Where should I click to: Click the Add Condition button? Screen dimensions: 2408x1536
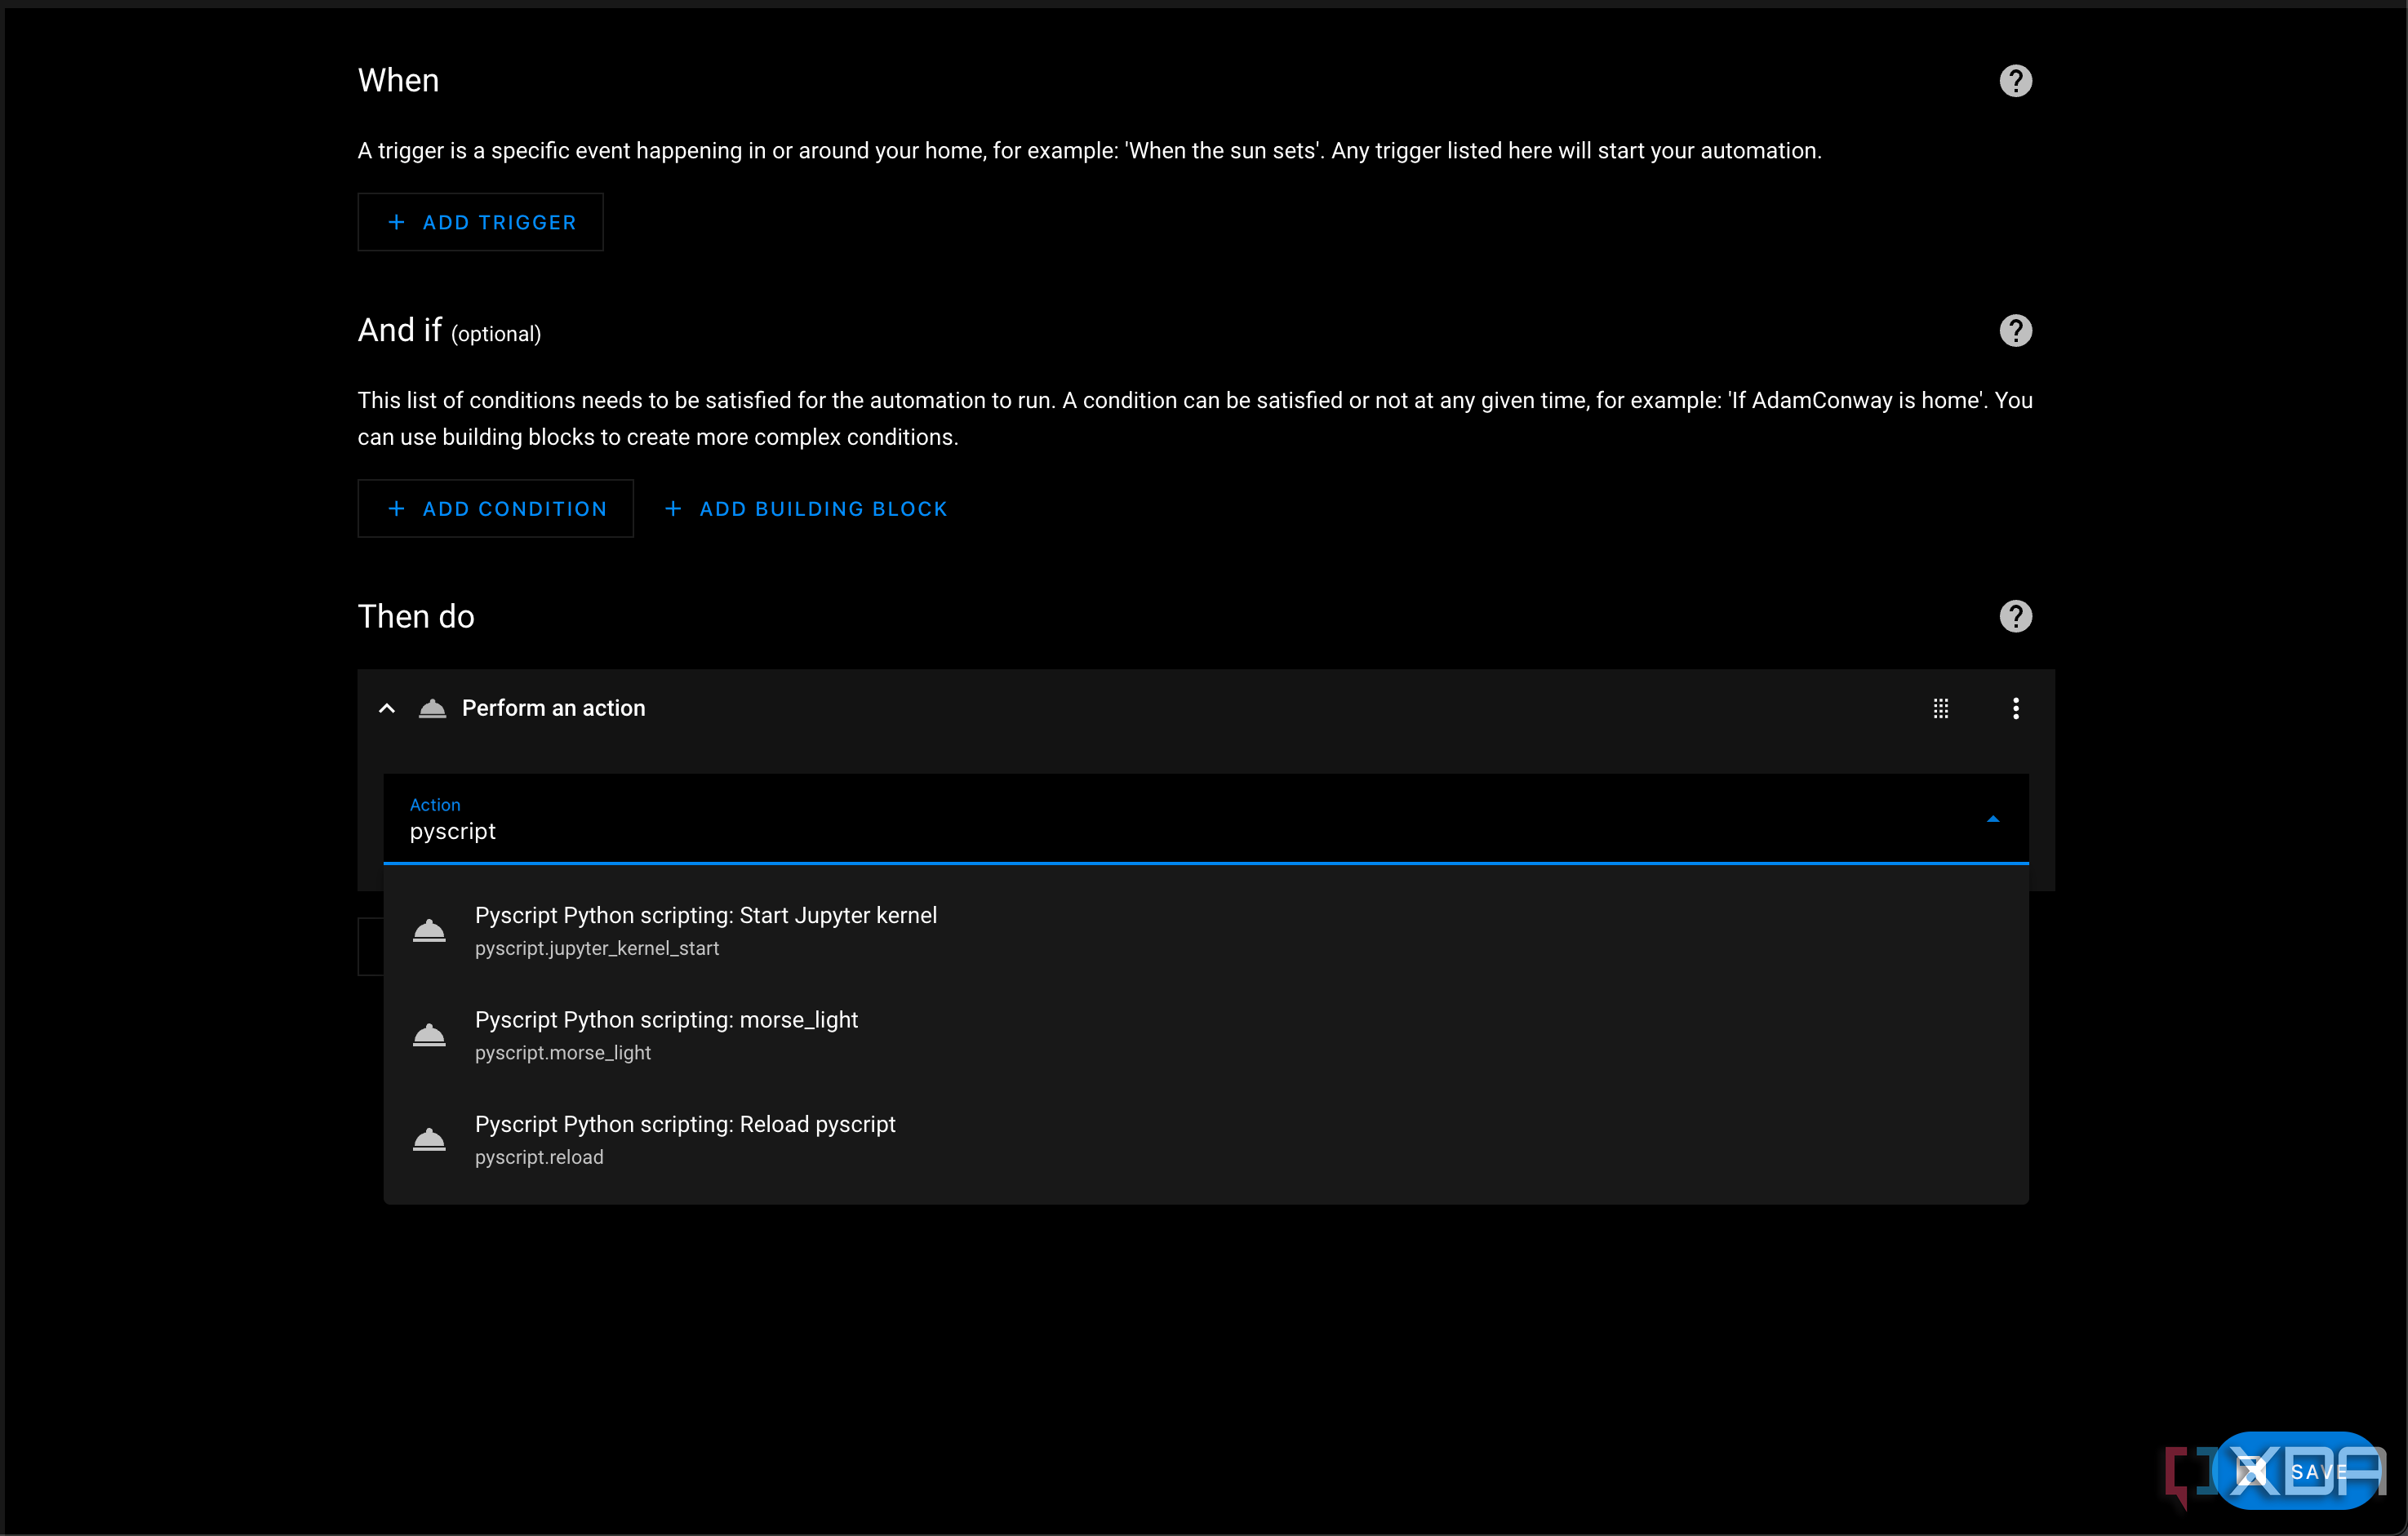(495, 508)
